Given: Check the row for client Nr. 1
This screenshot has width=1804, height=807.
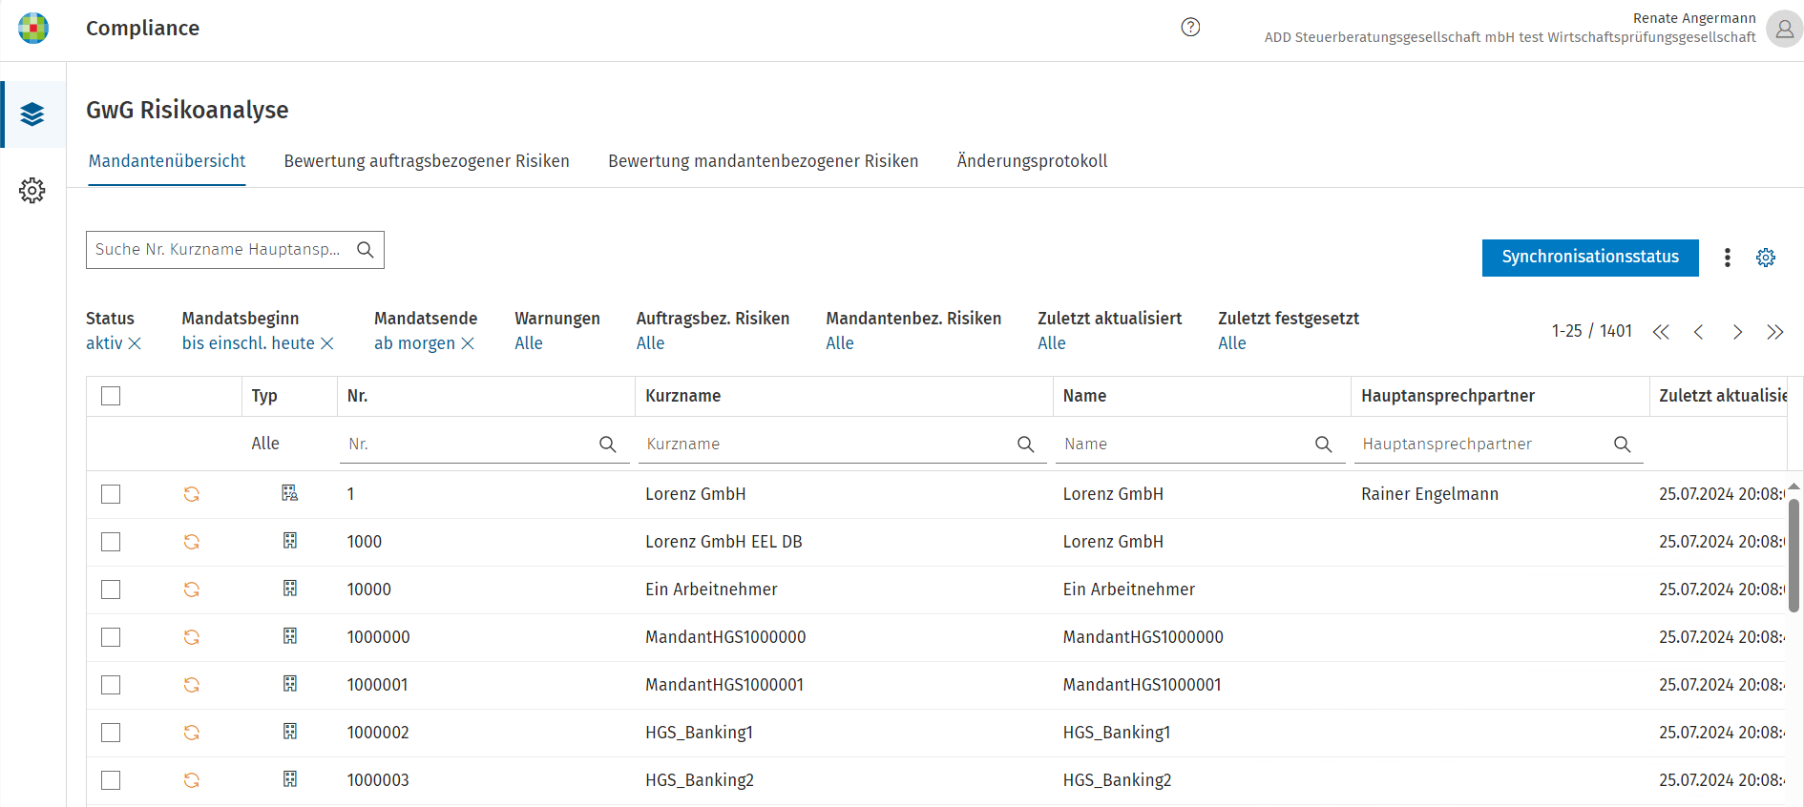Looking at the screenshot, I should 111,494.
